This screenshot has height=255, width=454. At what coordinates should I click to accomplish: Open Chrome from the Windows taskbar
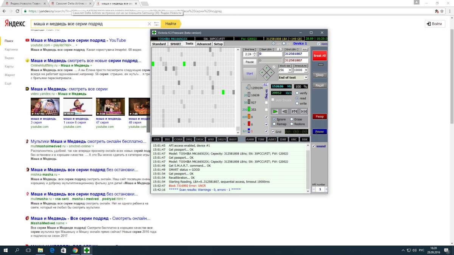pyautogui.click(x=75, y=250)
